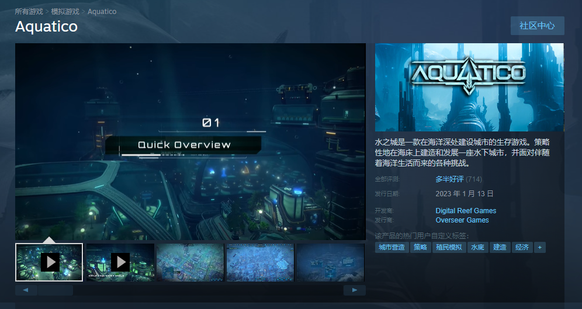Open developer Digital Reef Games page
Screen dimensions: 582x309
click(x=466, y=211)
